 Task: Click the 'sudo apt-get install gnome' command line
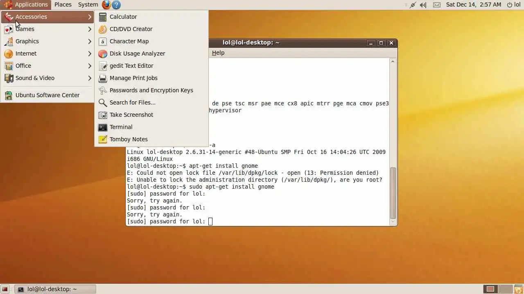201,187
